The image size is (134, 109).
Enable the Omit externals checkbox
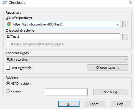(x=8, y=68)
